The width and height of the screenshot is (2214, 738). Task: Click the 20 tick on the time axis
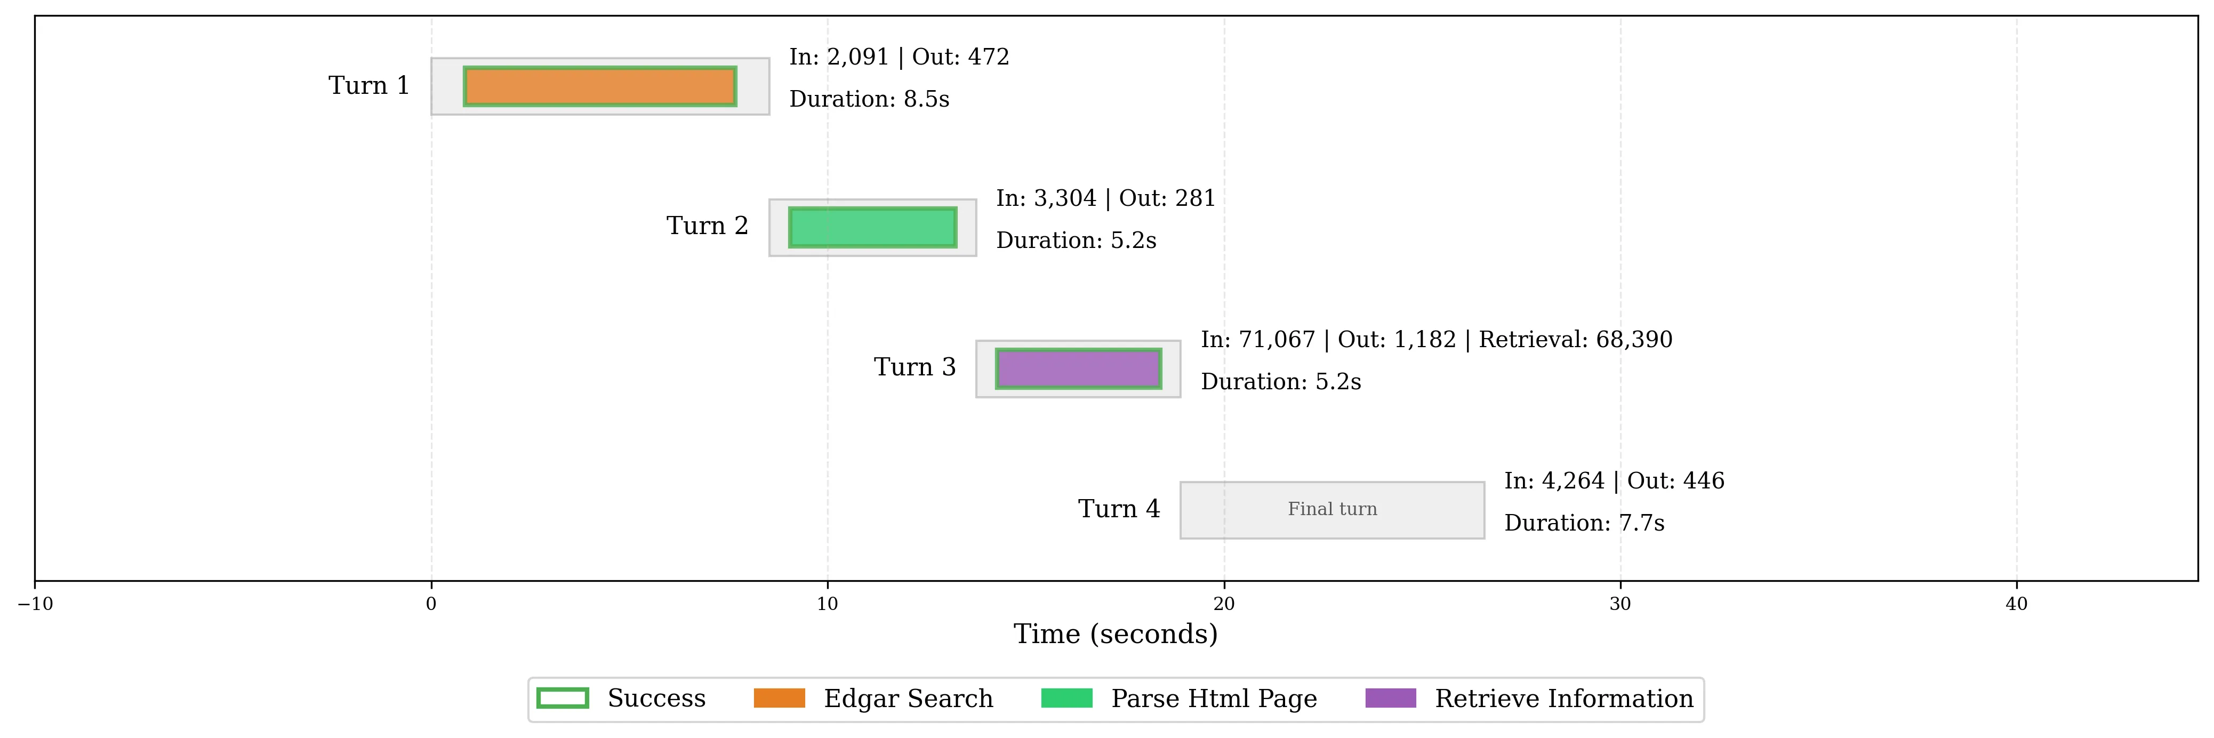coord(1224,604)
